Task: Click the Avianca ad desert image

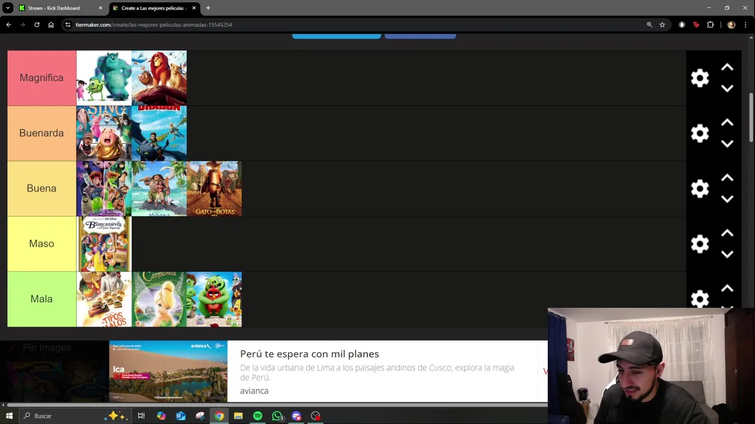Action: point(168,372)
